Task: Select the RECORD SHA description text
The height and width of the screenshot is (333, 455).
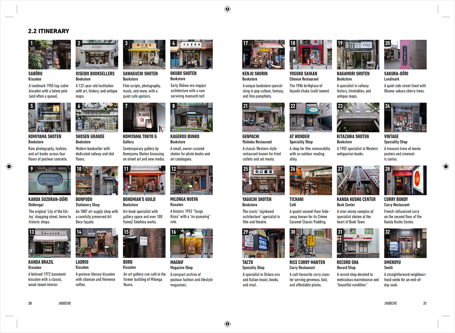Action: tap(358, 280)
